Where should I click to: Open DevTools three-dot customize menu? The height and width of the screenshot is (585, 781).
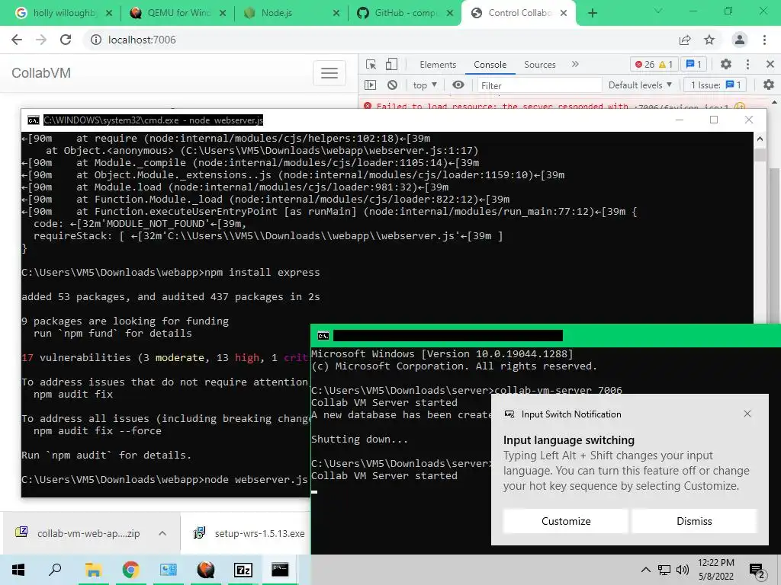[x=747, y=64]
